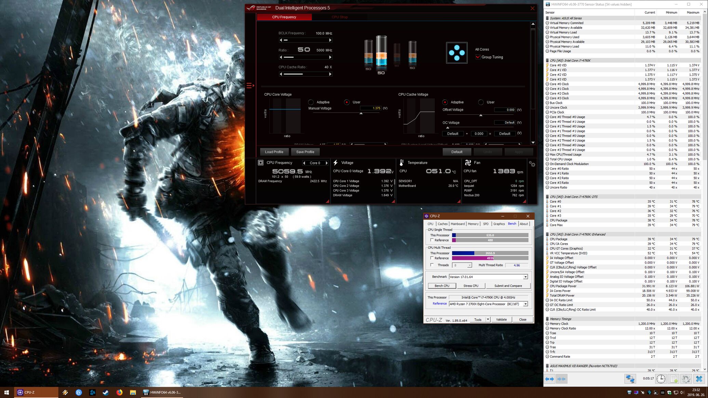Viewport: 708px width, 398px height.
Task: Switch to CPU Strap tab
Action: tap(339, 17)
